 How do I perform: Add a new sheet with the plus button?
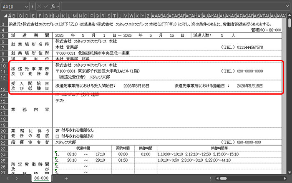pyautogui.click(x=66, y=178)
